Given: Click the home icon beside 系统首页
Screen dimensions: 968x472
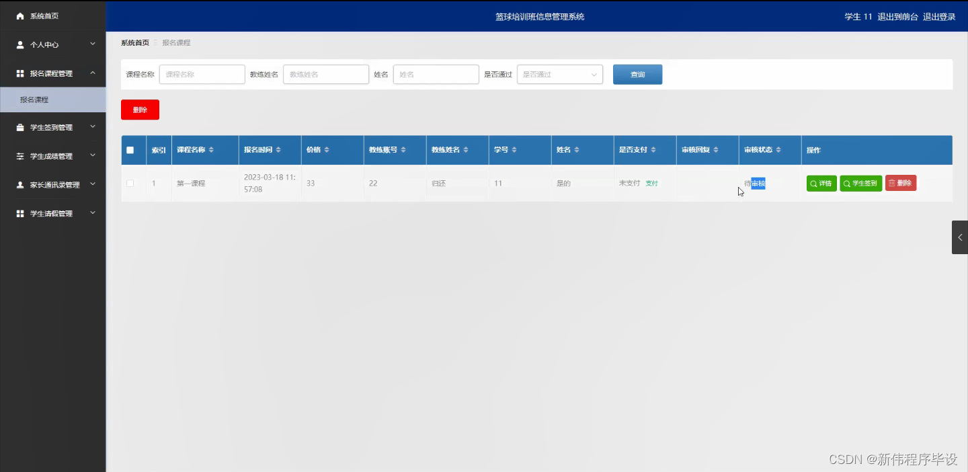Looking at the screenshot, I should (20, 15).
